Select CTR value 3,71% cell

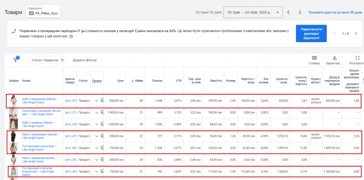click(178, 136)
